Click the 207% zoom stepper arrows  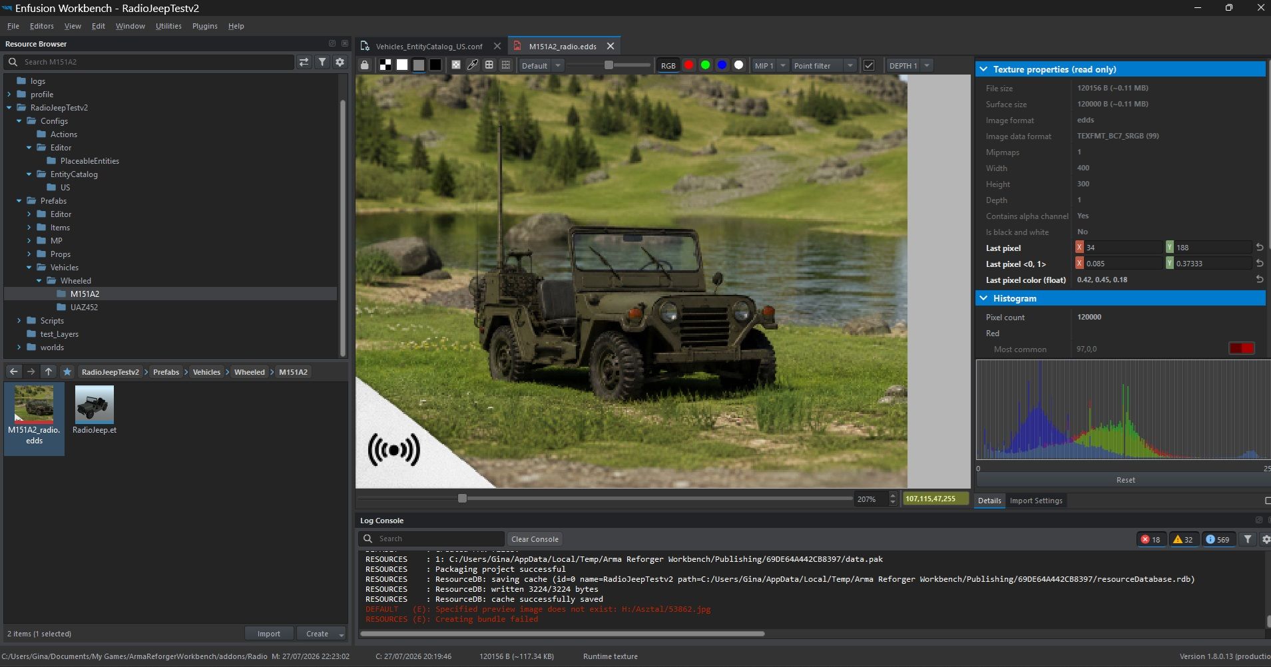(x=893, y=499)
